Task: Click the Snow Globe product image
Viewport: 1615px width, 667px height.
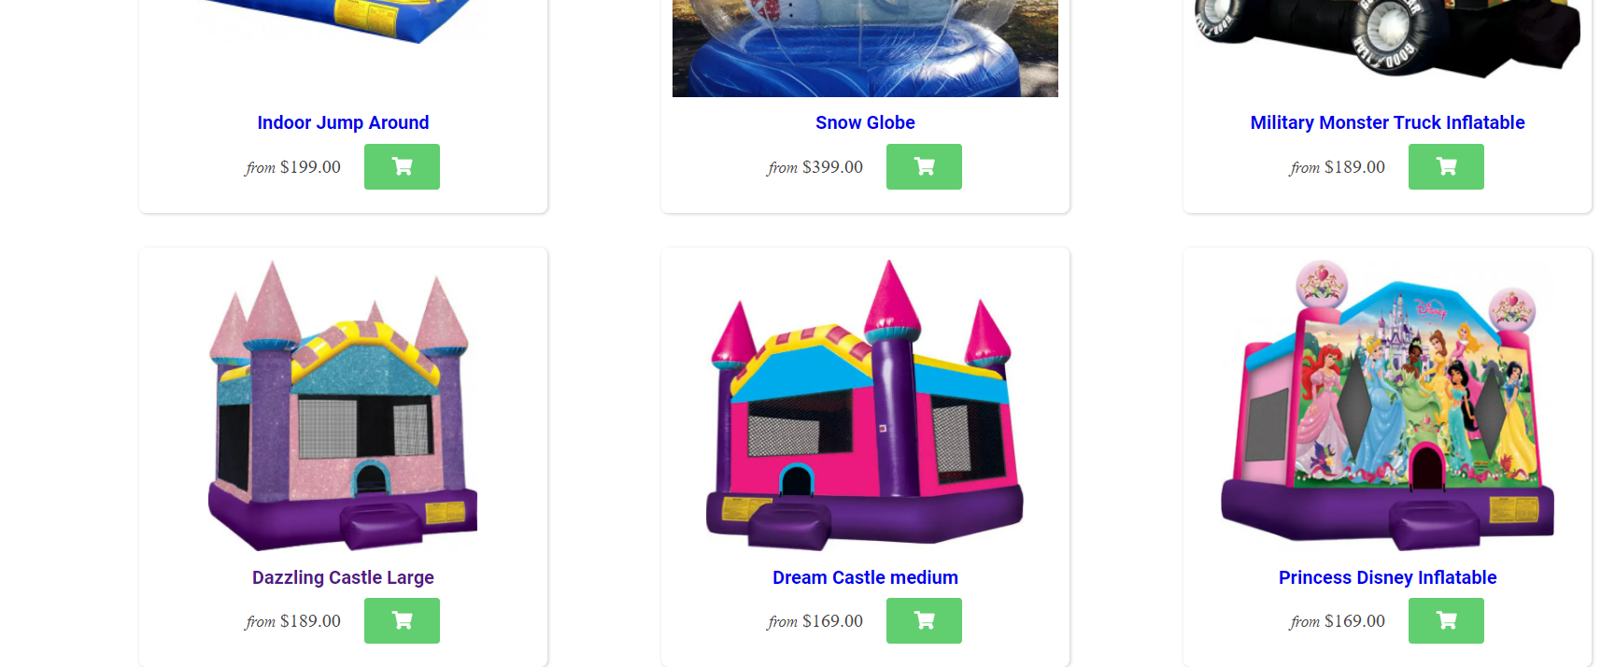Action: 865,49
